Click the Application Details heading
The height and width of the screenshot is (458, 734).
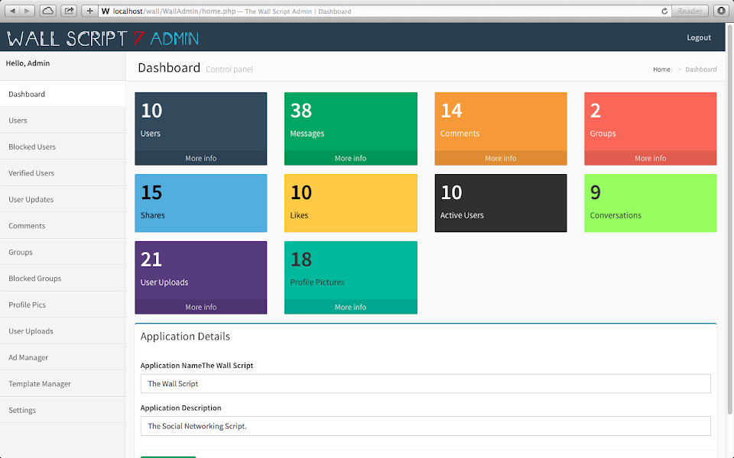(185, 337)
